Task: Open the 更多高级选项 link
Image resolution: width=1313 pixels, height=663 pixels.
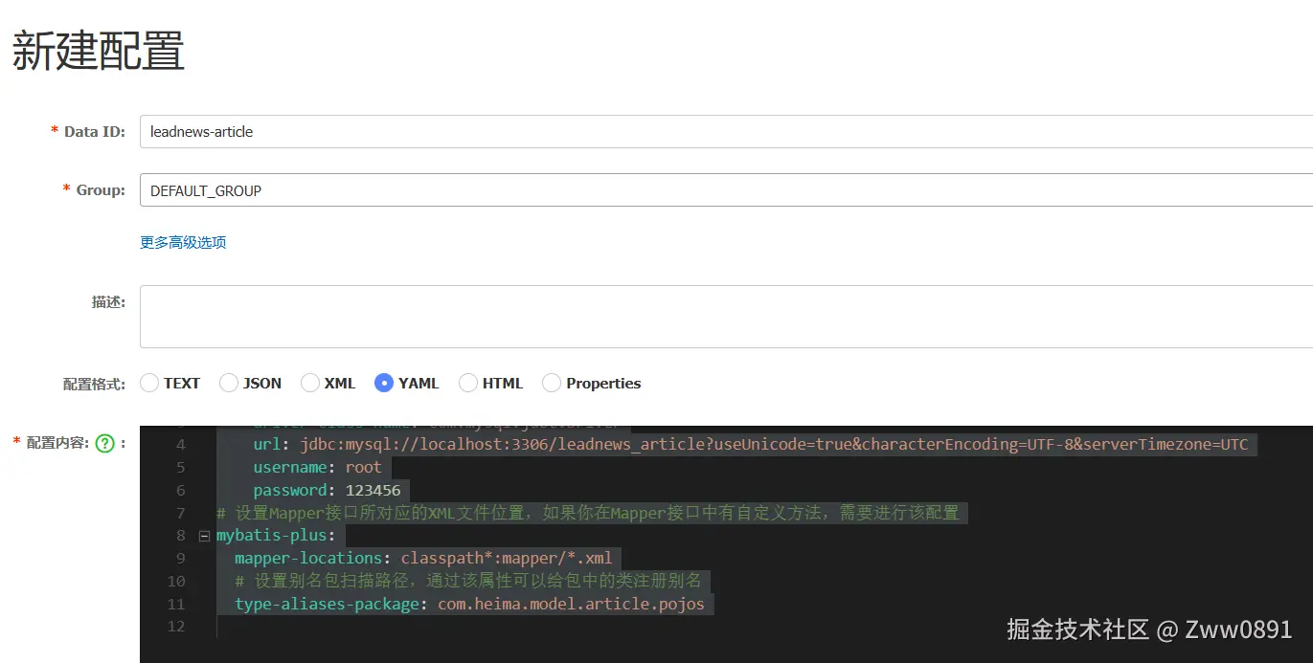Action: tap(183, 243)
